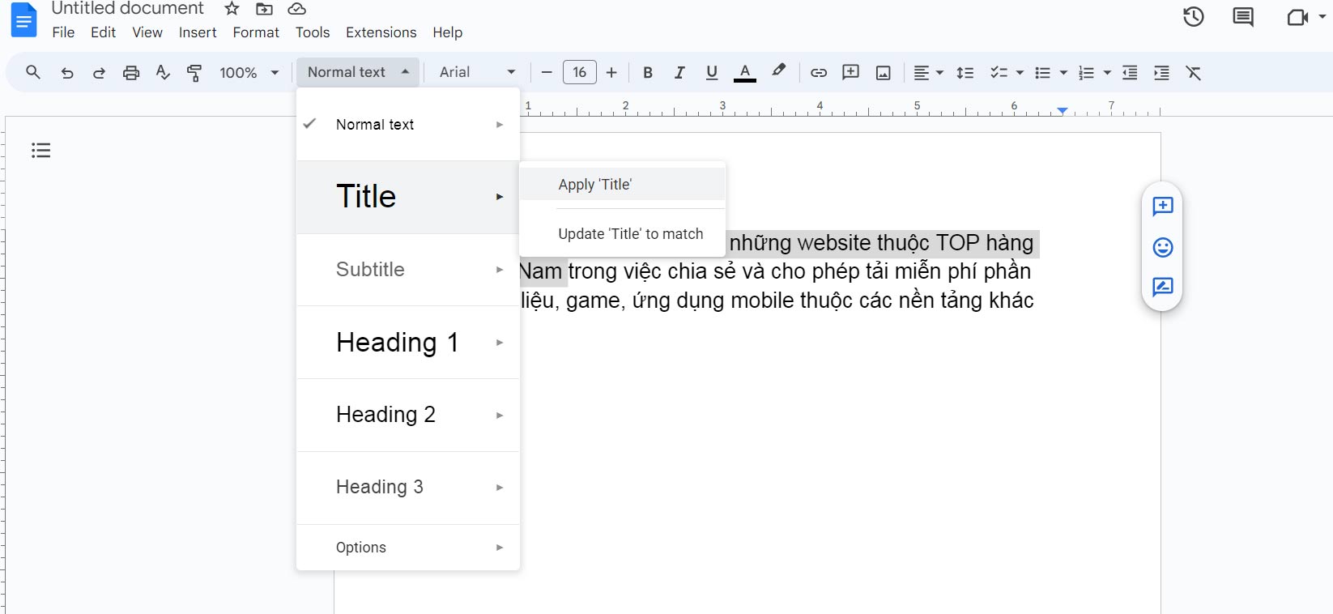Star the Untitled document
The width and height of the screenshot is (1333, 614).
coord(232,9)
